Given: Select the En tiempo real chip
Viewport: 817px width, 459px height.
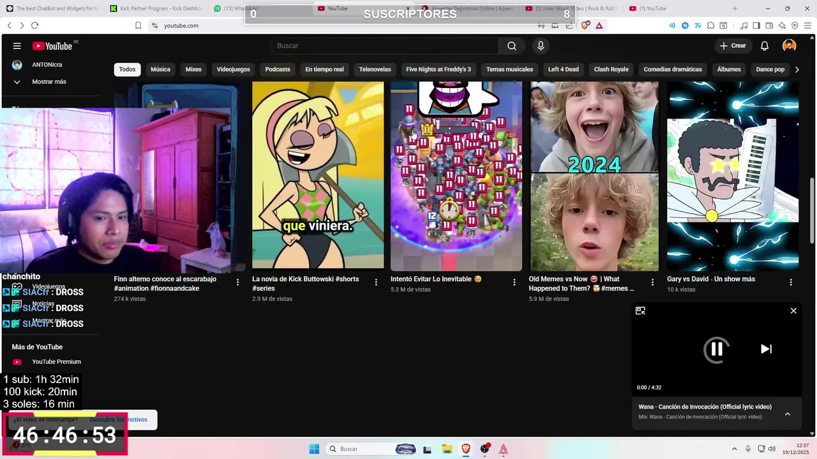Looking at the screenshot, I should tap(324, 69).
